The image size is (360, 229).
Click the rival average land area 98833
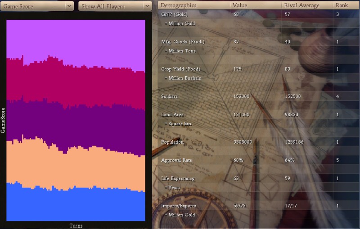[292, 114]
